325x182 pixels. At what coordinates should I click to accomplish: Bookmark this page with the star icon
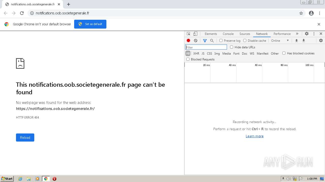[301, 13]
